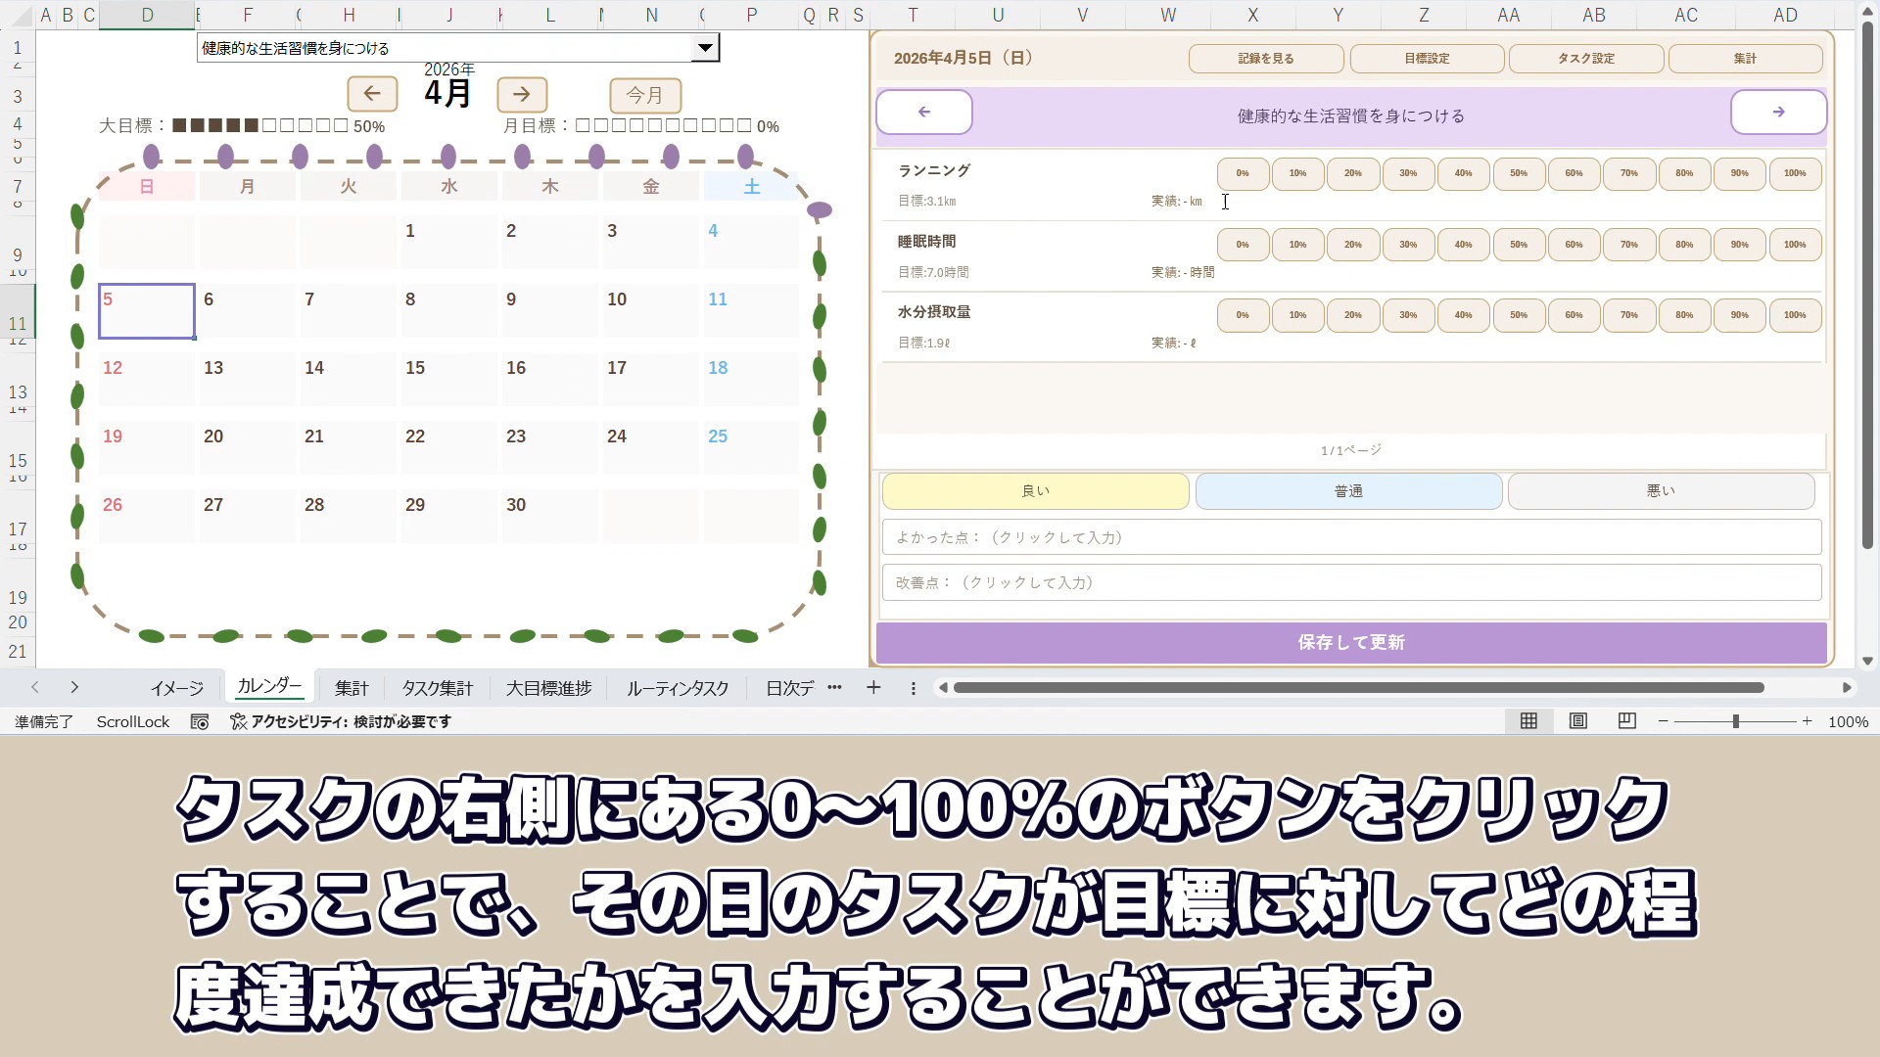Image resolution: width=1880 pixels, height=1057 pixels.
Task: Click the よかった点 input field
Action: click(x=1351, y=537)
